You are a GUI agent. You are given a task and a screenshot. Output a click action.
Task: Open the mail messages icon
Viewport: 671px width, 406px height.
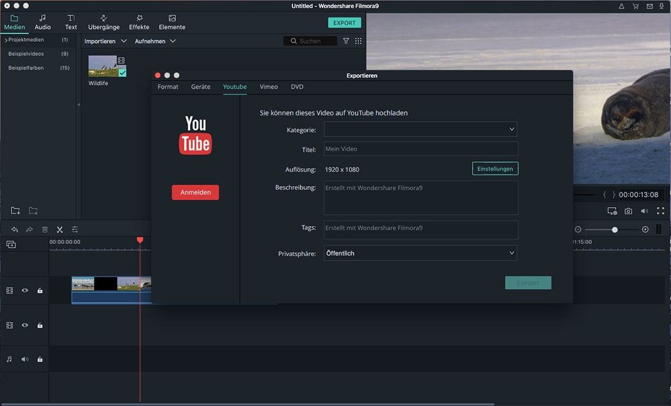pyautogui.click(x=650, y=6)
